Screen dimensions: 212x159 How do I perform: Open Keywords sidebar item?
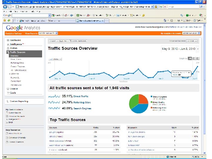15,77
